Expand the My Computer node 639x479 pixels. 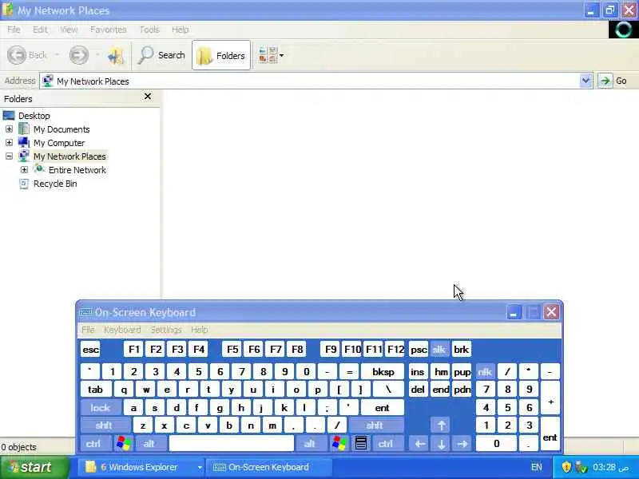(9, 143)
